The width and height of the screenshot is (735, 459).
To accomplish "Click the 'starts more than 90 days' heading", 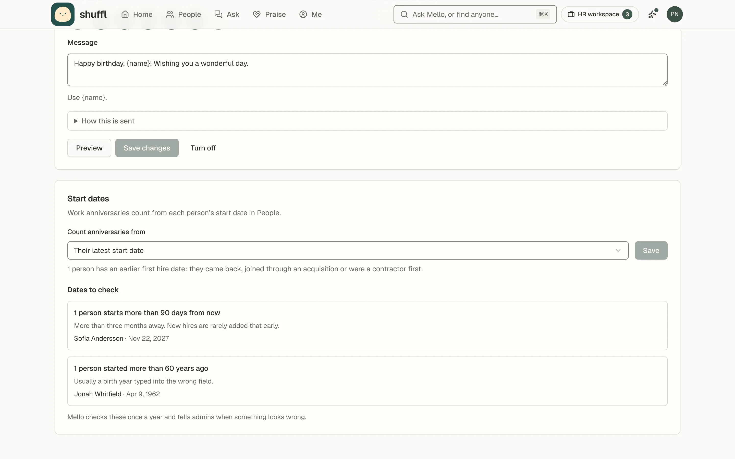I will [x=147, y=313].
